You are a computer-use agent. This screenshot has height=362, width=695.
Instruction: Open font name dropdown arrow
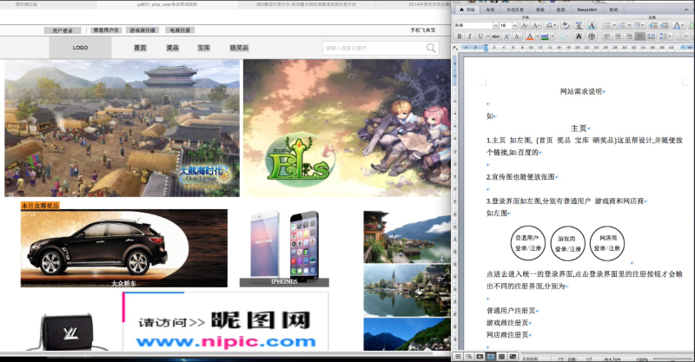[x=496, y=25]
